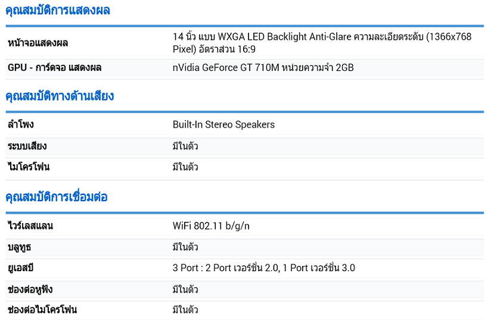Select the ไมโครโฟน row label under the sound section
Image resolution: width=488 pixels, height=320 pixels.
[29, 167]
